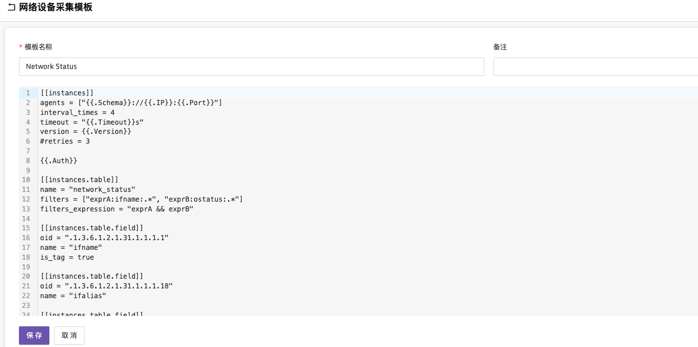Click "[[instances.table.field]]" on line 20

point(91,276)
